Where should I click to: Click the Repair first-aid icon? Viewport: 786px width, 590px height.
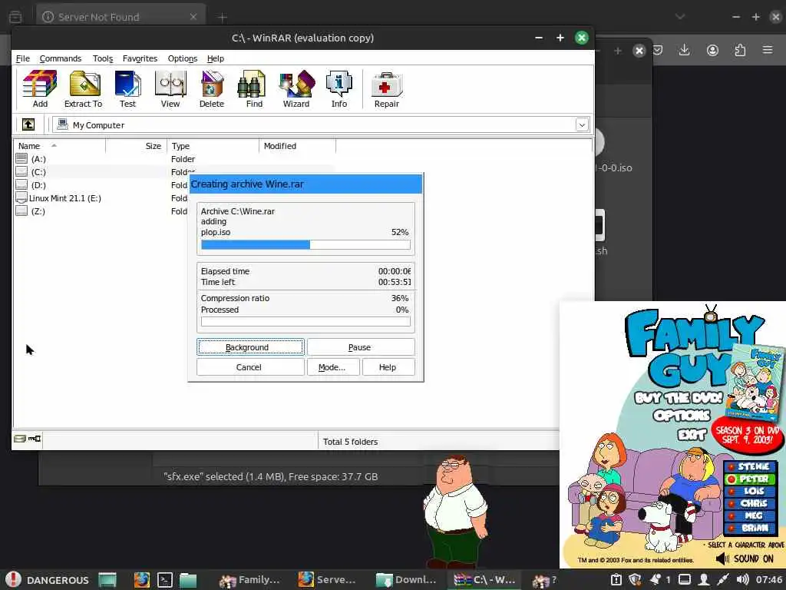[387, 89]
